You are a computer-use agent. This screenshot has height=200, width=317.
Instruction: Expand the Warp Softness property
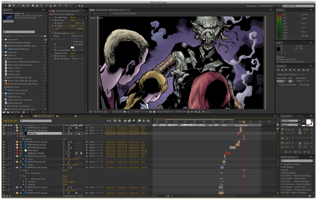53,33
